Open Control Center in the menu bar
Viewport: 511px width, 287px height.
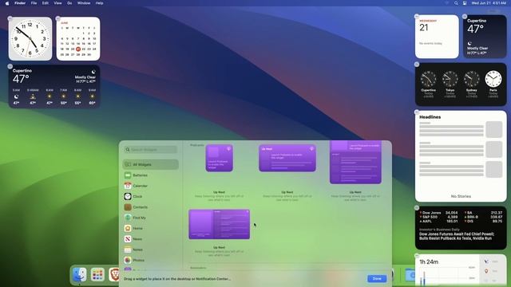465,3
